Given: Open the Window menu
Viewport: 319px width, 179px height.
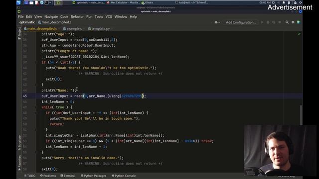Looking at the screenshot, I should pyautogui.click(x=121, y=16).
